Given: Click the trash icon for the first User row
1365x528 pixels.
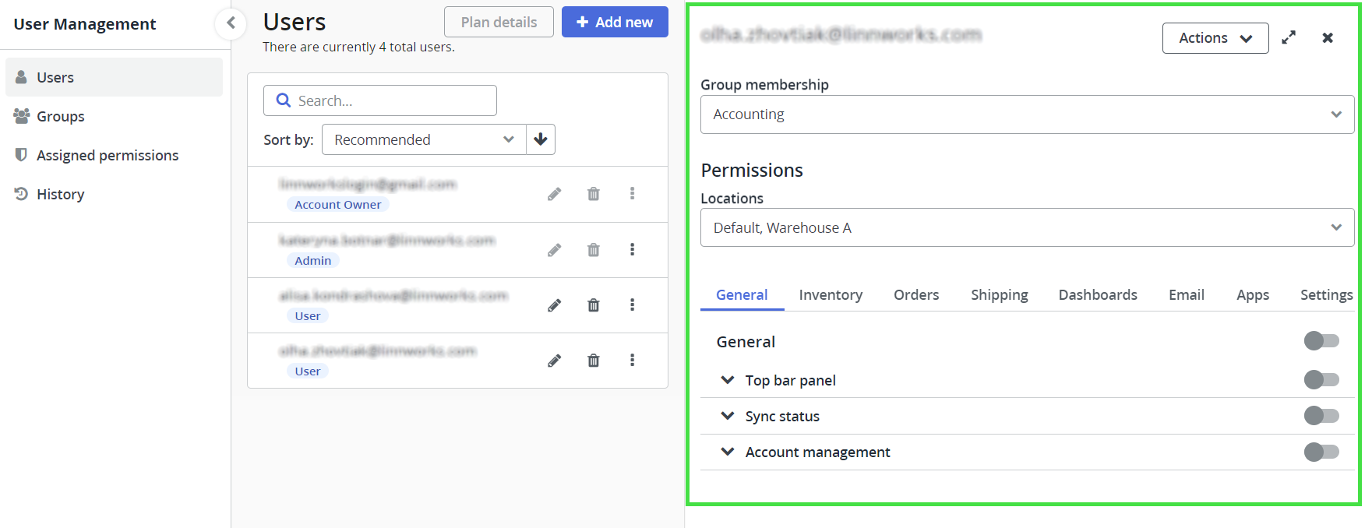Looking at the screenshot, I should pos(594,305).
